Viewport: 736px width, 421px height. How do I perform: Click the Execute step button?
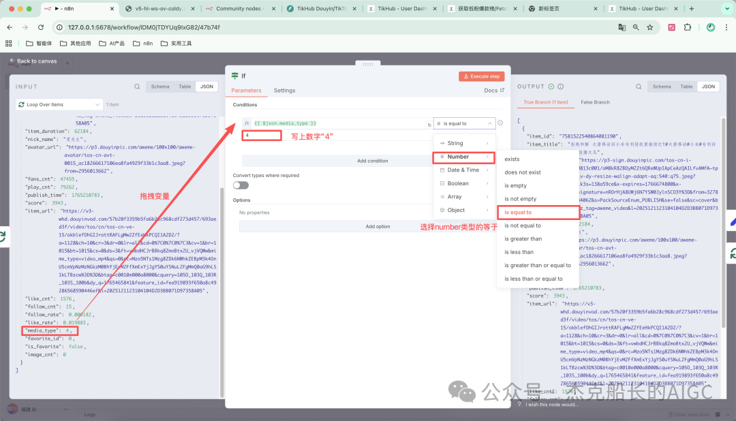tap(481, 76)
